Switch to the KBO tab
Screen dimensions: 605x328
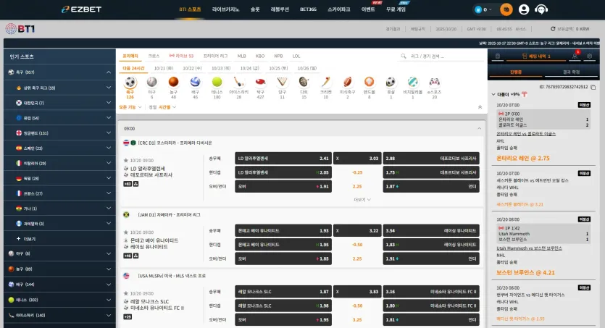tap(260, 56)
